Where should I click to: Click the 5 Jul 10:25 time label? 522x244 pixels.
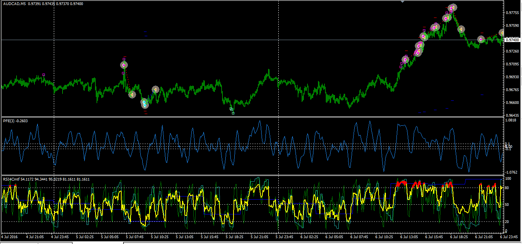click(159, 237)
